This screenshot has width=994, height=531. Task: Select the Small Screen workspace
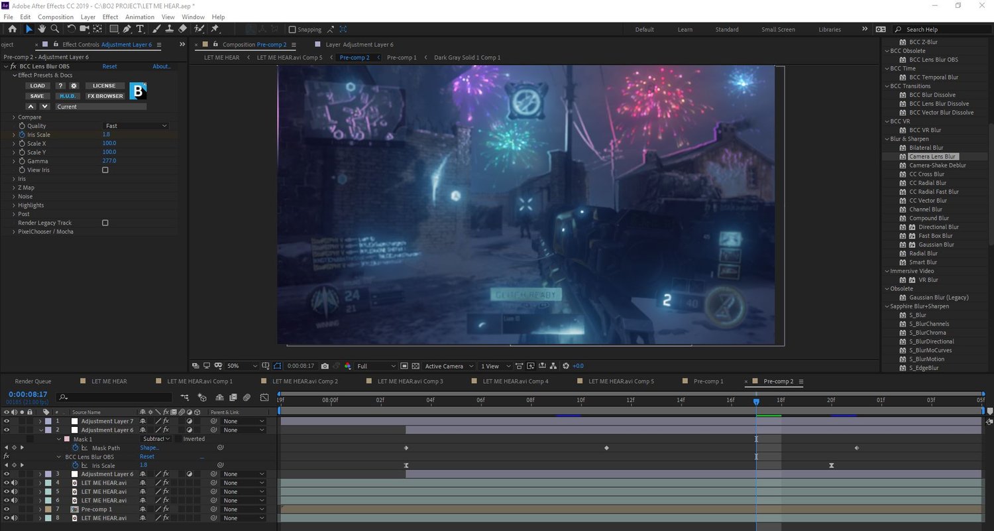pyautogui.click(x=778, y=29)
